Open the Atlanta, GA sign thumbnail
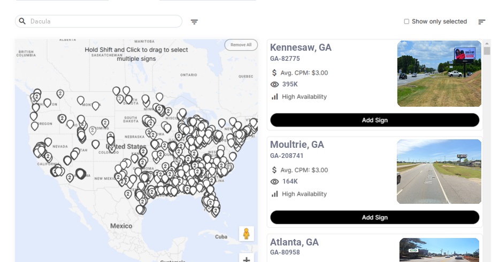The height and width of the screenshot is (262, 492). pos(439,250)
